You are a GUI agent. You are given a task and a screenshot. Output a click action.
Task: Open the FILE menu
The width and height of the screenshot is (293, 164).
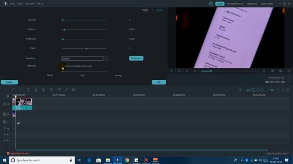tap(12, 4)
